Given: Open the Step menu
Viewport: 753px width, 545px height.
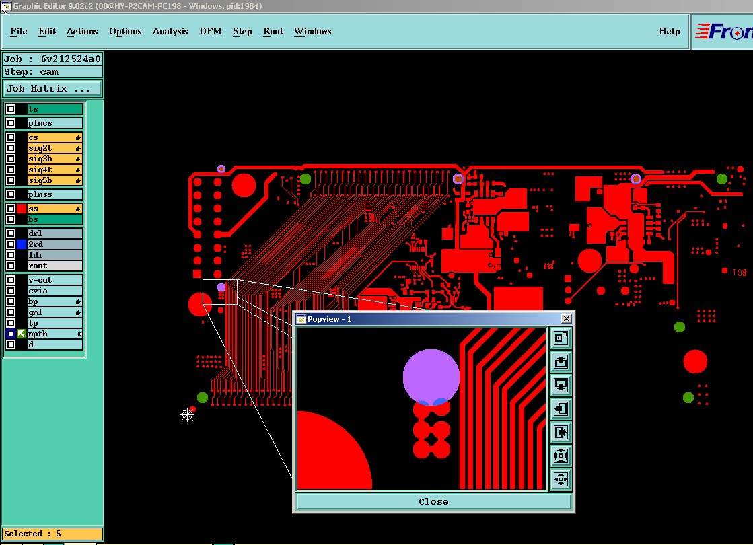Looking at the screenshot, I should 242,31.
